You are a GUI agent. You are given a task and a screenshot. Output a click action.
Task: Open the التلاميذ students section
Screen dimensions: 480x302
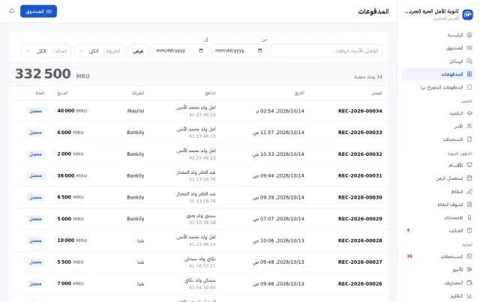439,113
